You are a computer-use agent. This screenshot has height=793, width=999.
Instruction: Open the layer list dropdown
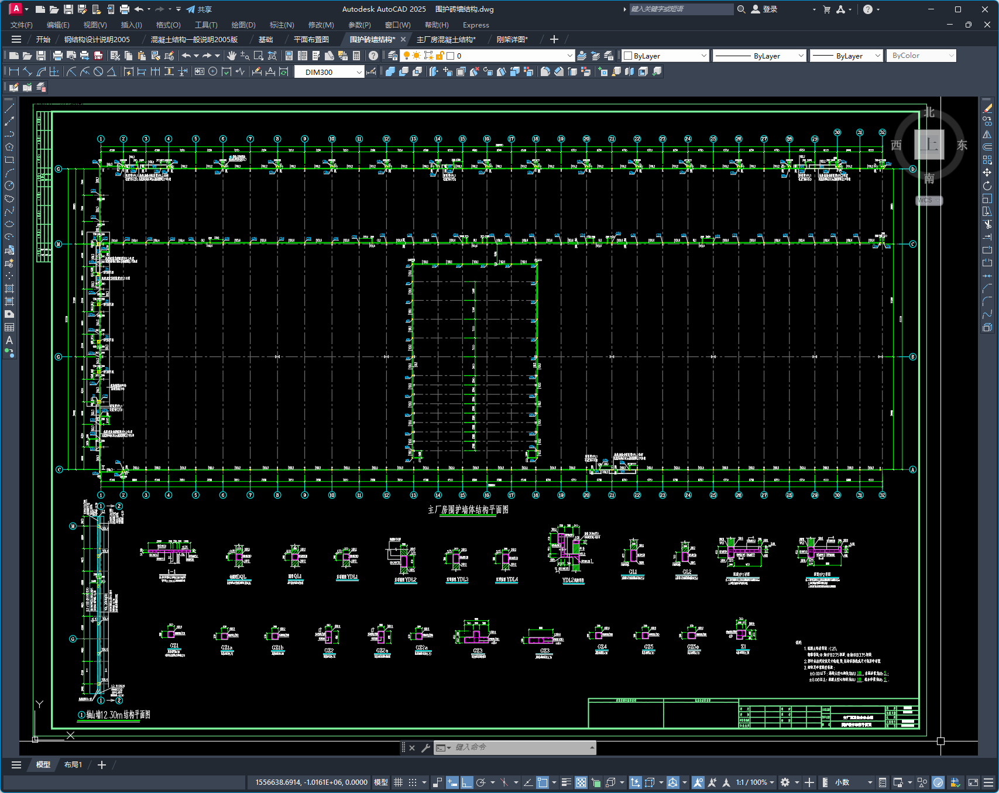coord(569,56)
